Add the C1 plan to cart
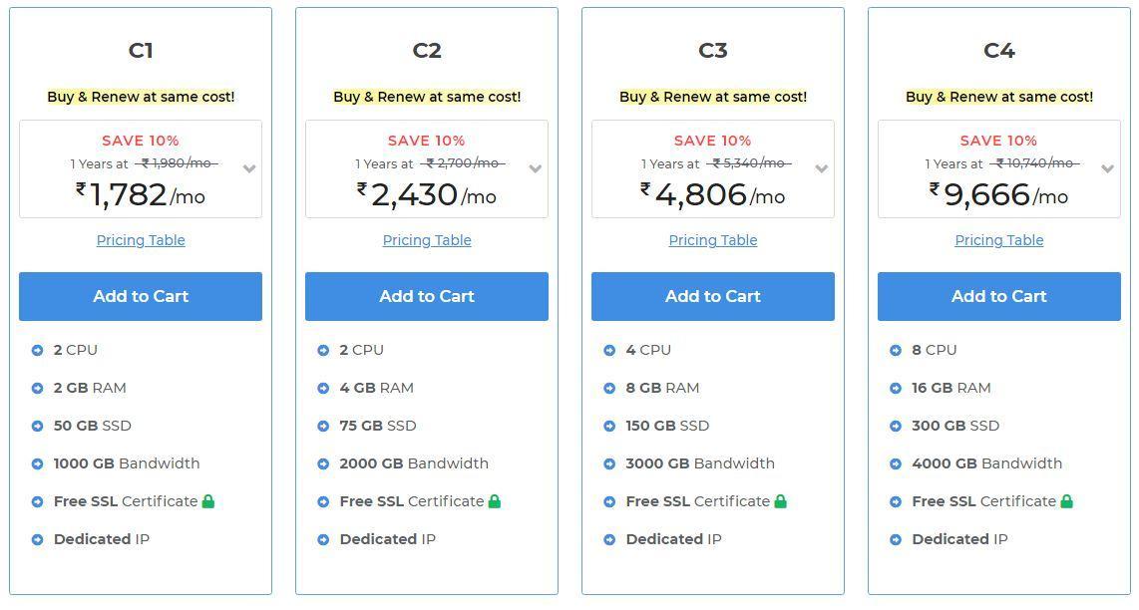The image size is (1139, 610). pyautogui.click(x=141, y=296)
